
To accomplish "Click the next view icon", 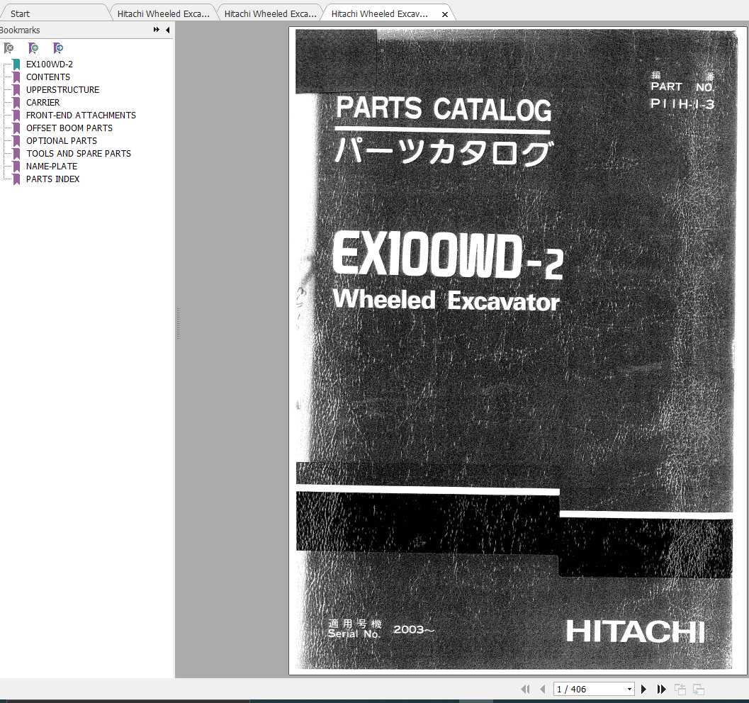I will pyautogui.click(x=697, y=688).
